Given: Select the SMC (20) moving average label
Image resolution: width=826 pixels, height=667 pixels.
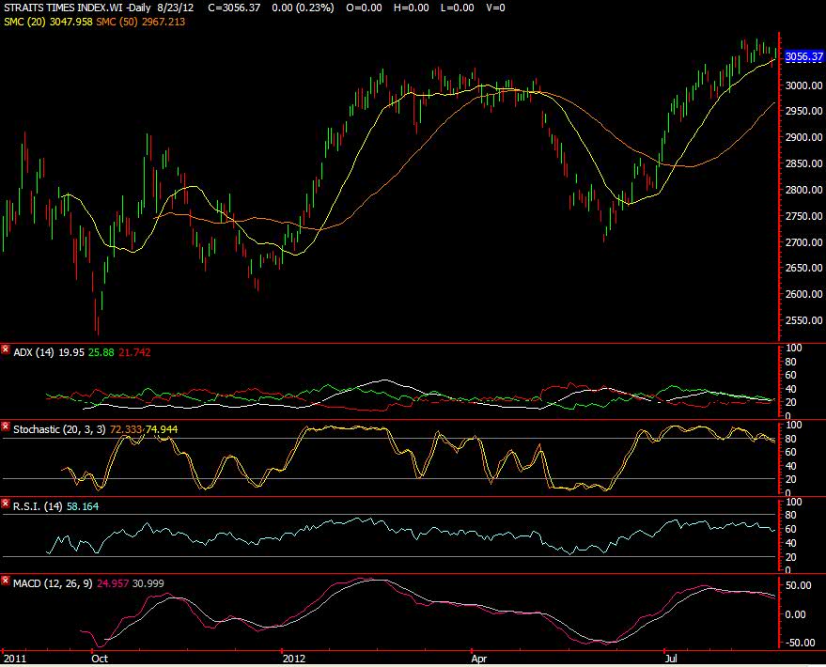Looking at the screenshot, I should pos(24,22).
